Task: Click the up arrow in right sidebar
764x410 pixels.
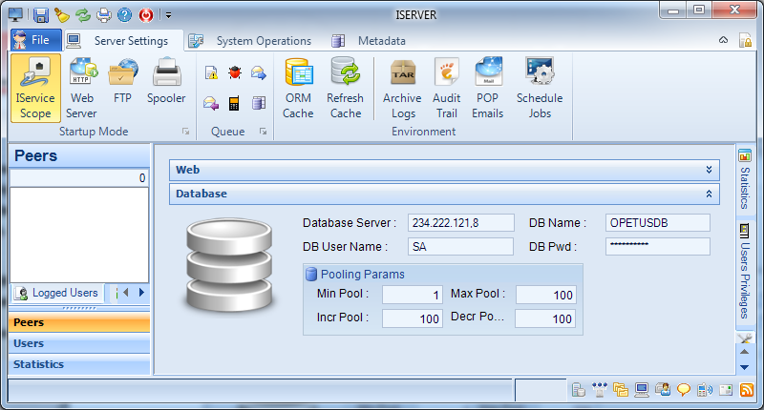Action: tap(745, 352)
